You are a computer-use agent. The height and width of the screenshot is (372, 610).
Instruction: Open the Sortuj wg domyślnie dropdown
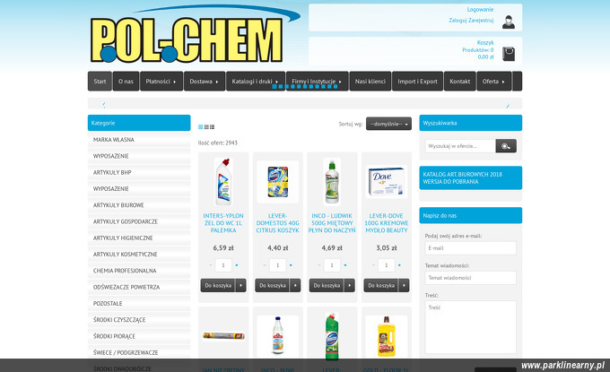[388, 124]
